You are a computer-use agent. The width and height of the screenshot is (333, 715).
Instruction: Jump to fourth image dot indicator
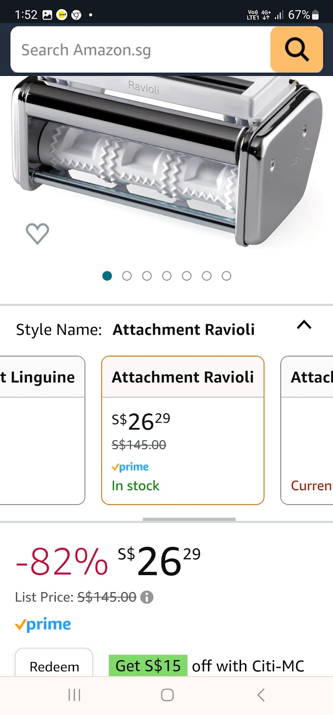(166, 276)
